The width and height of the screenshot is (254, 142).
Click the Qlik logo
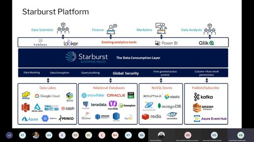coord(206,43)
